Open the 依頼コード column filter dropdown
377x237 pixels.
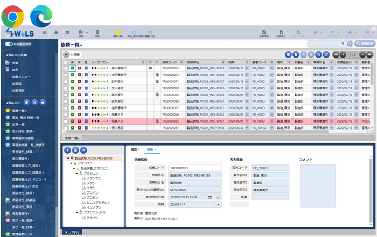click(182, 62)
